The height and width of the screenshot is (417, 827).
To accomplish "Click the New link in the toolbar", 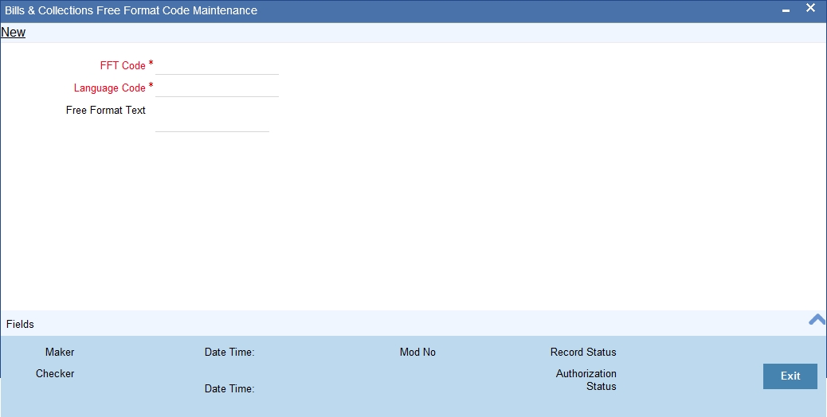I will [x=14, y=32].
